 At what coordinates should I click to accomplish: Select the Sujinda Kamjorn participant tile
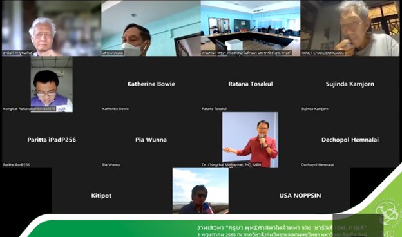(350, 84)
